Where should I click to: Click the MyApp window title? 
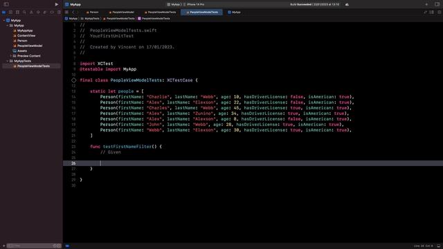point(75,5)
